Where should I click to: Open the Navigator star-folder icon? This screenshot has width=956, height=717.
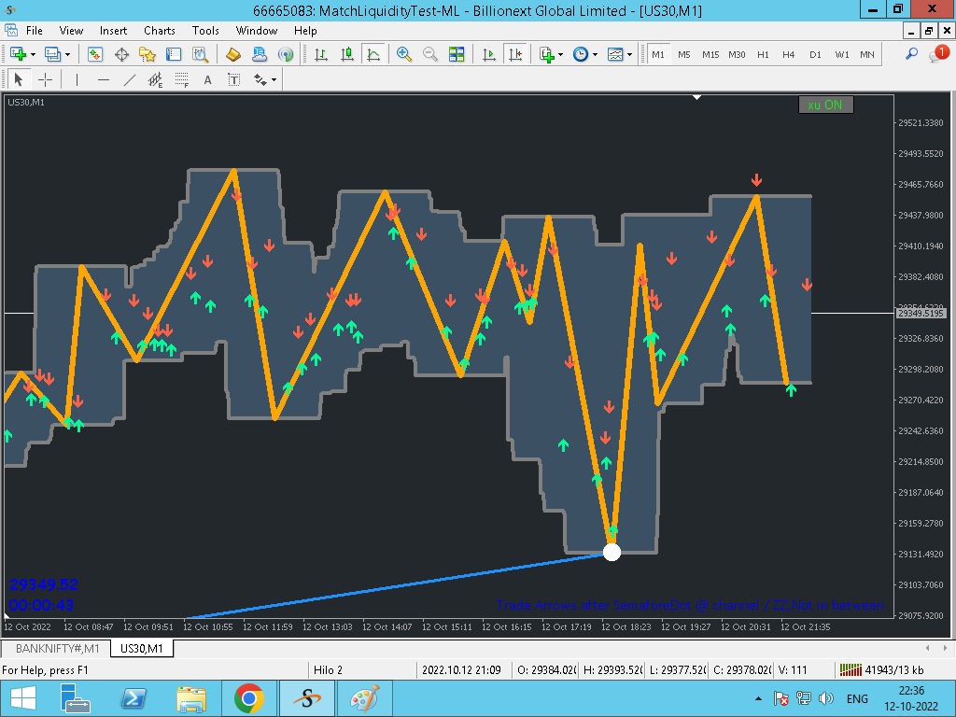tap(147, 54)
